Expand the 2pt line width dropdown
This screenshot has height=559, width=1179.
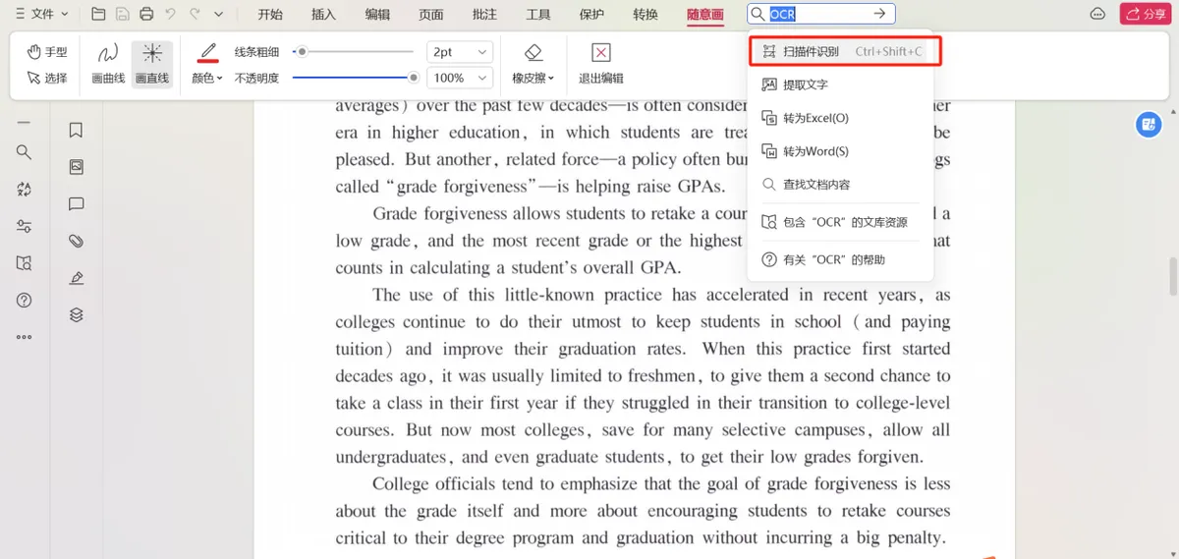click(x=459, y=52)
